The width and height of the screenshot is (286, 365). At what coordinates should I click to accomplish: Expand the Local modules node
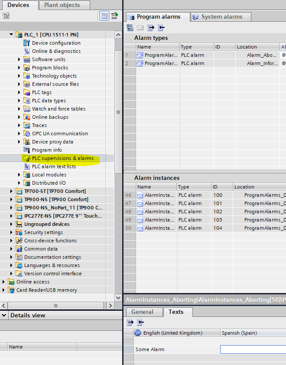click(x=19, y=175)
